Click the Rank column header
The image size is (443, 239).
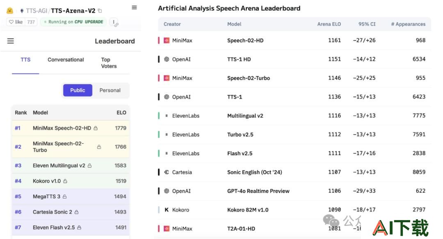[x=21, y=112]
